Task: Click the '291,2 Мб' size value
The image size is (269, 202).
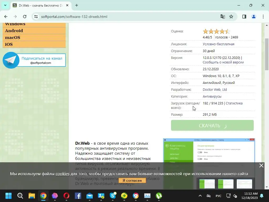Action: (x=210, y=114)
